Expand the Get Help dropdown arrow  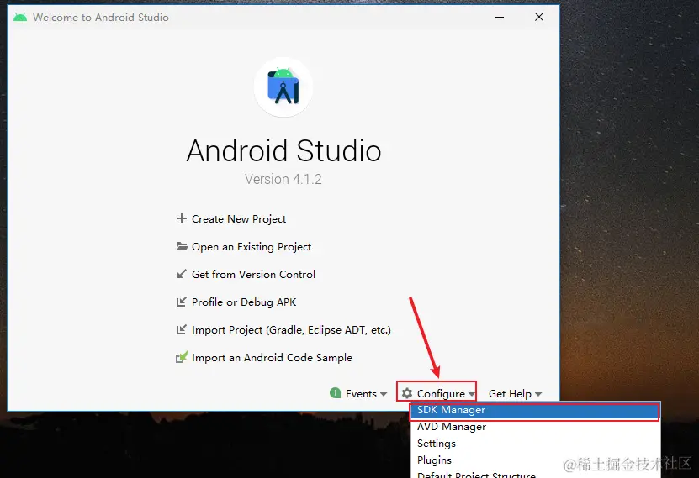point(538,394)
